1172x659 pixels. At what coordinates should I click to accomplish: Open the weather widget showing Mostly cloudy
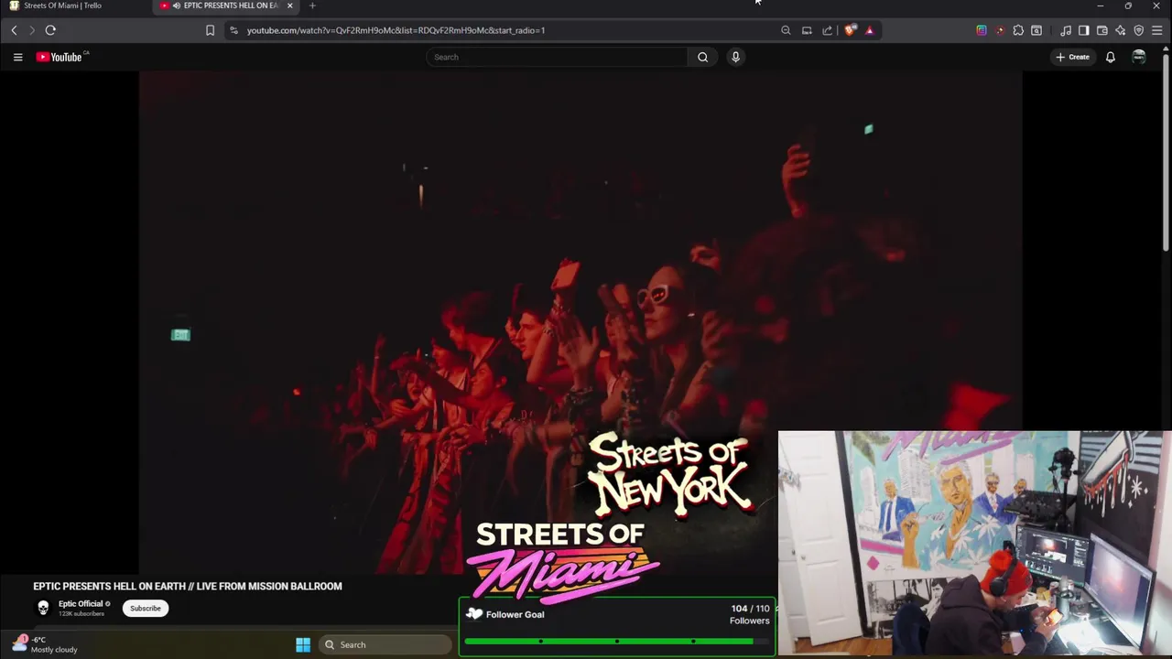(46, 644)
